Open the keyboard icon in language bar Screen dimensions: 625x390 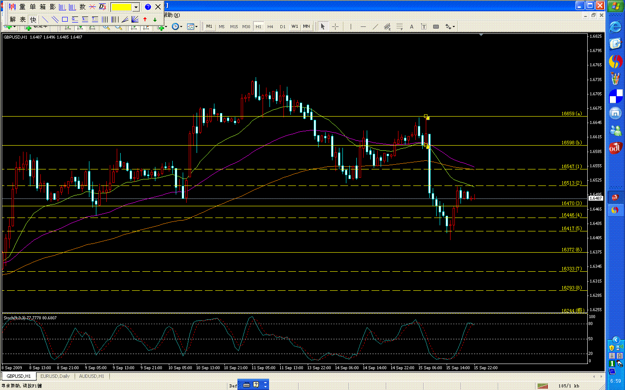247,385
